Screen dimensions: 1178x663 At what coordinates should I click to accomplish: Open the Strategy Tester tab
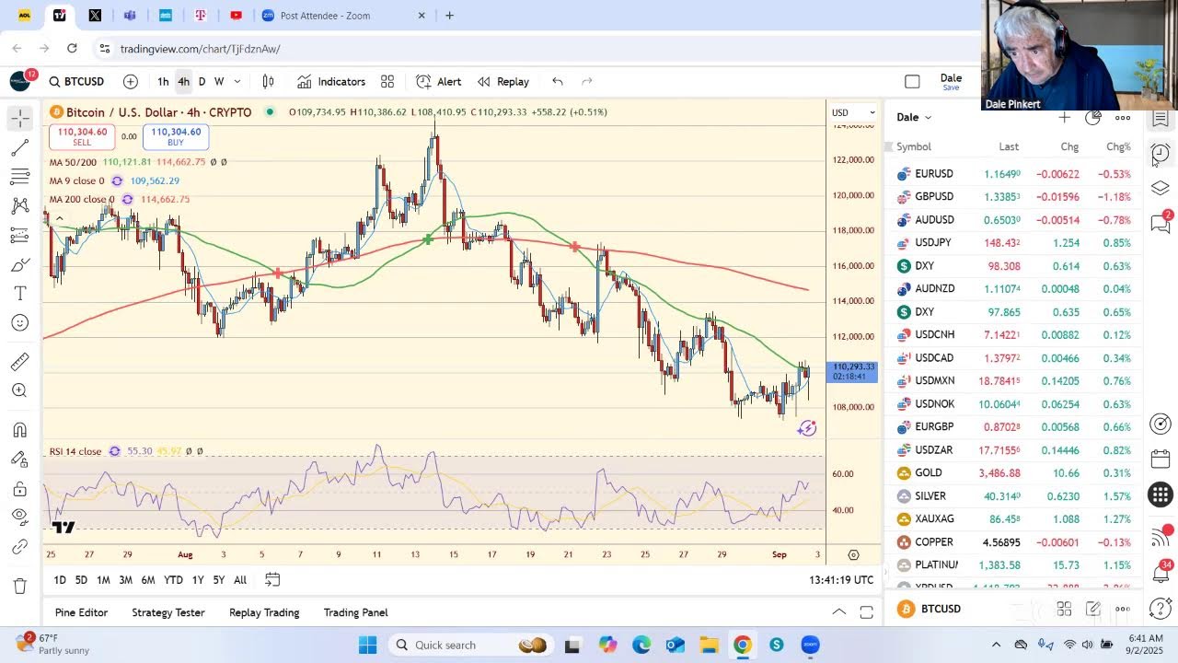[x=168, y=612]
